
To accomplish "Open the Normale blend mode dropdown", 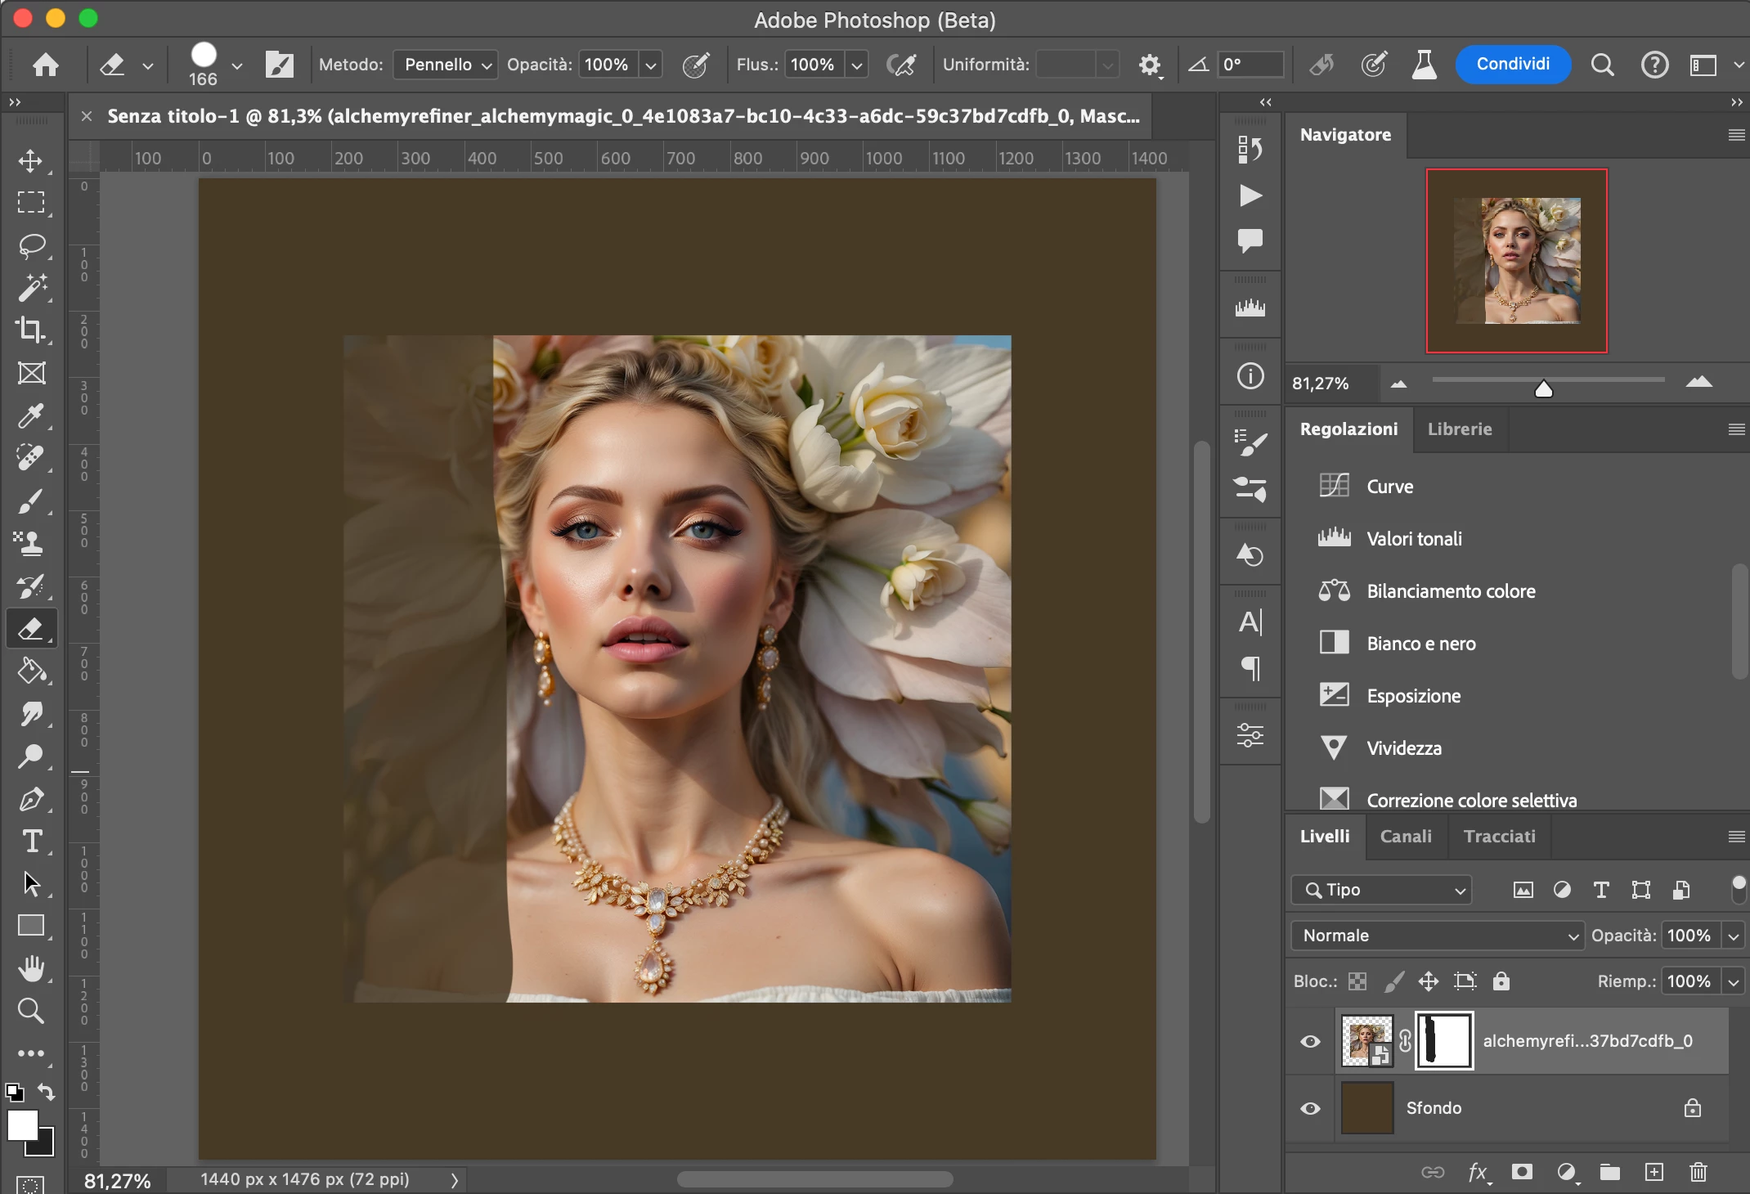I will [1437, 936].
